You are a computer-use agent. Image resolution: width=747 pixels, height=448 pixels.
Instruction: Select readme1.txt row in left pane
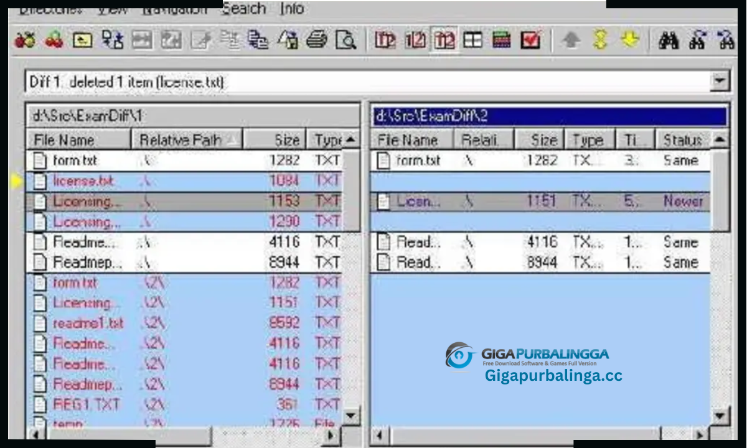[184, 324]
